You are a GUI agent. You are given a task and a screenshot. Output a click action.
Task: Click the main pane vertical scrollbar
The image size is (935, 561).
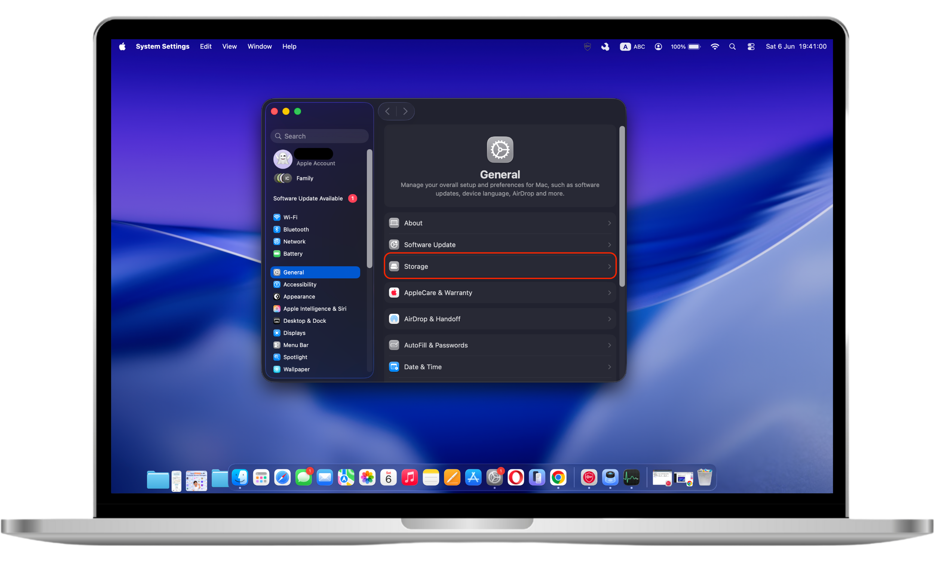[x=622, y=206]
